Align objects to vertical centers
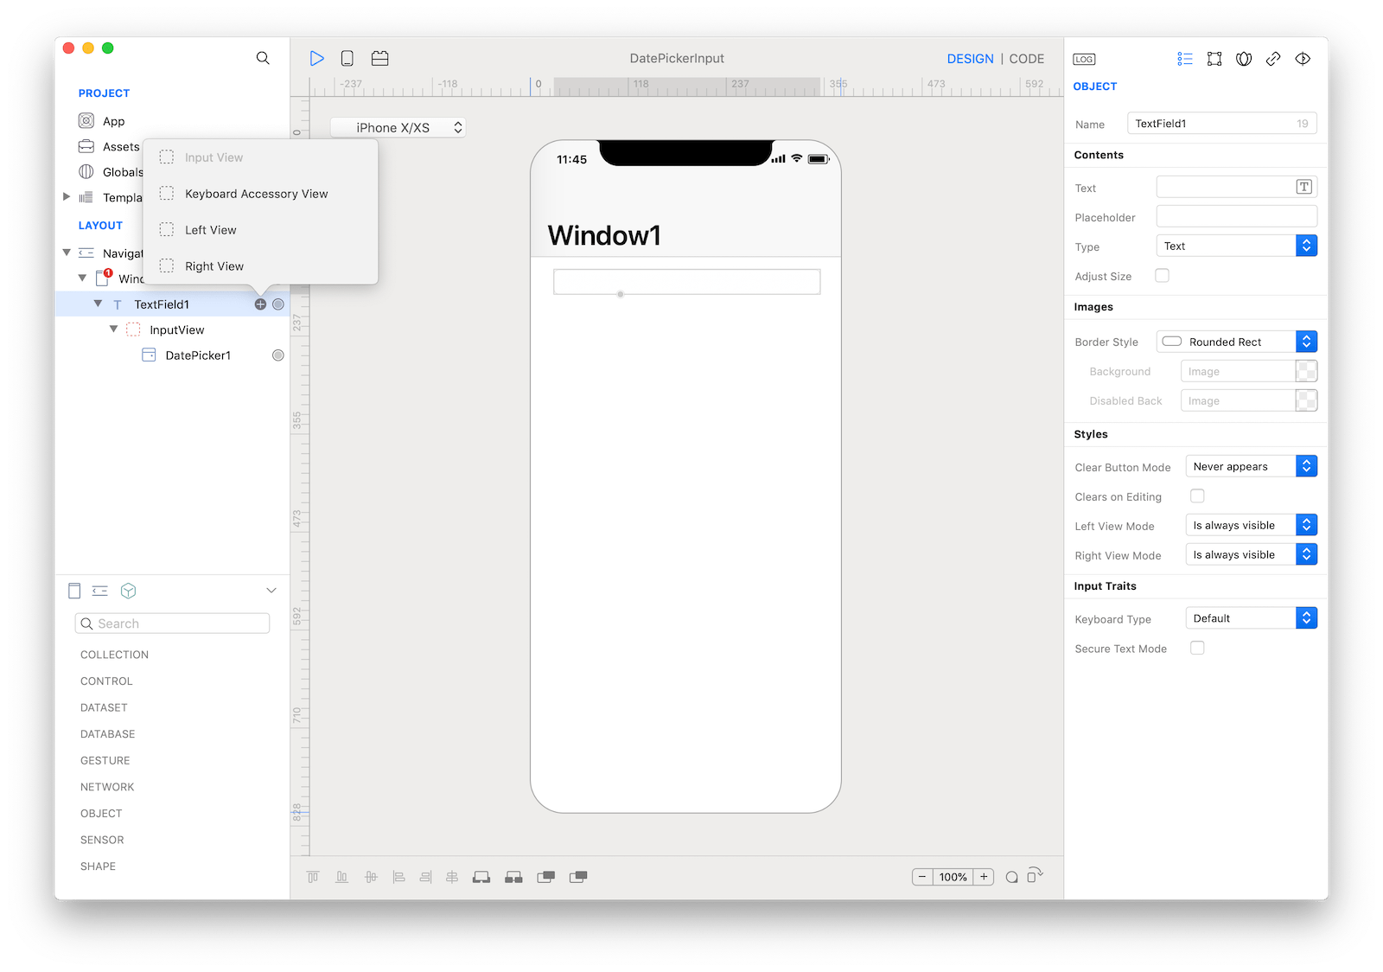 tap(371, 877)
